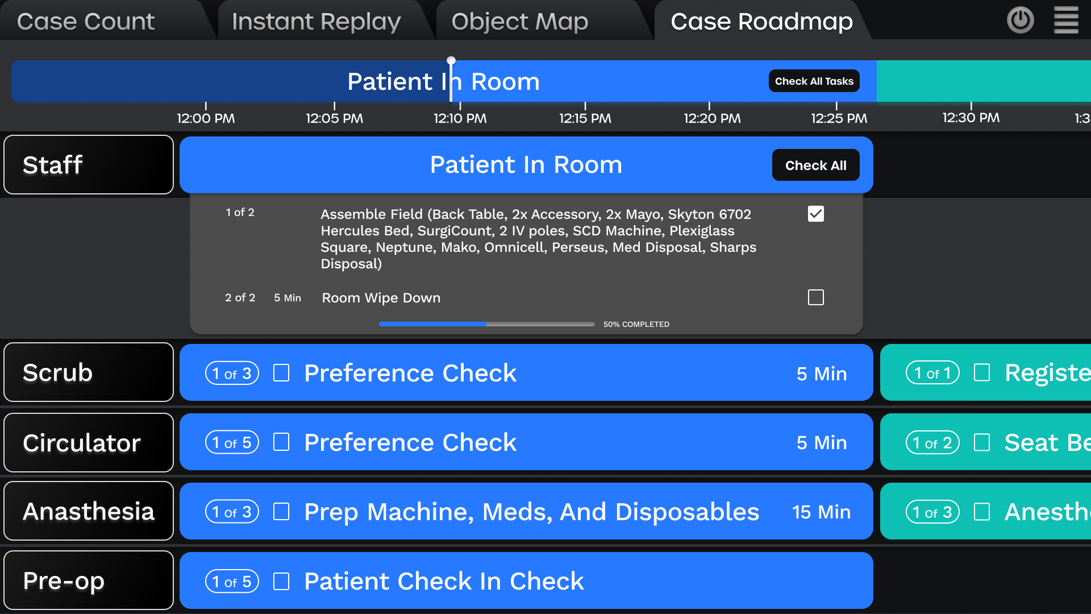
Task: Check the Seat Belt task on Circulator row
Action: click(982, 442)
